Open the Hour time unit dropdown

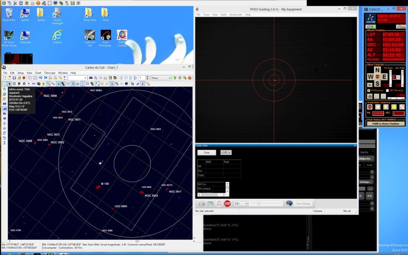point(161,78)
